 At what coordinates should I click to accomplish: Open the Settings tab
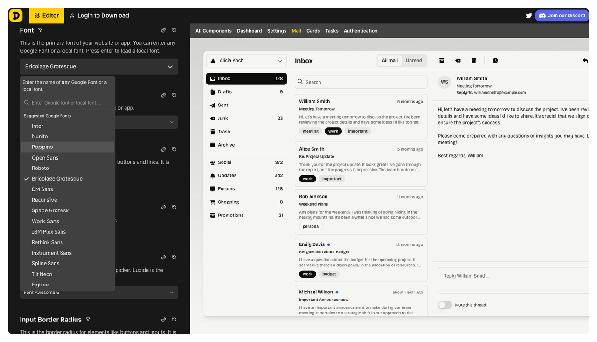coord(277,31)
